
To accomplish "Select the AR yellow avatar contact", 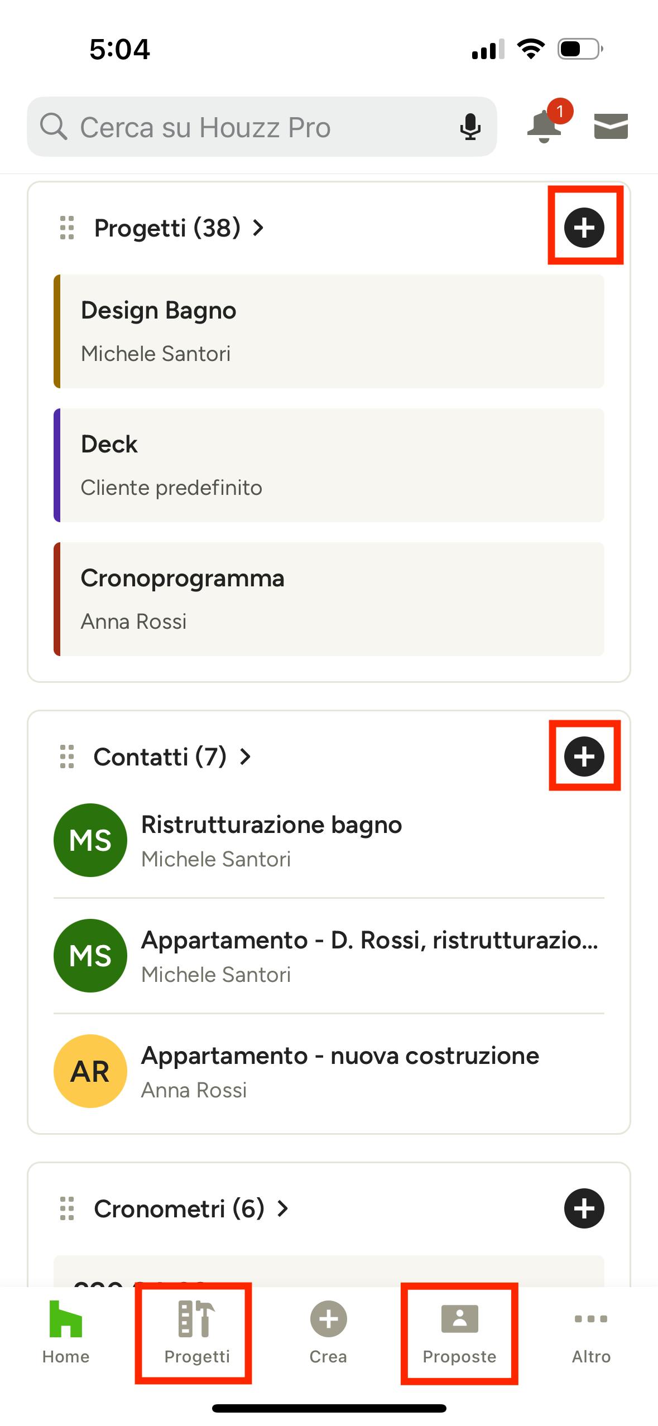I will [x=90, y=1071].
